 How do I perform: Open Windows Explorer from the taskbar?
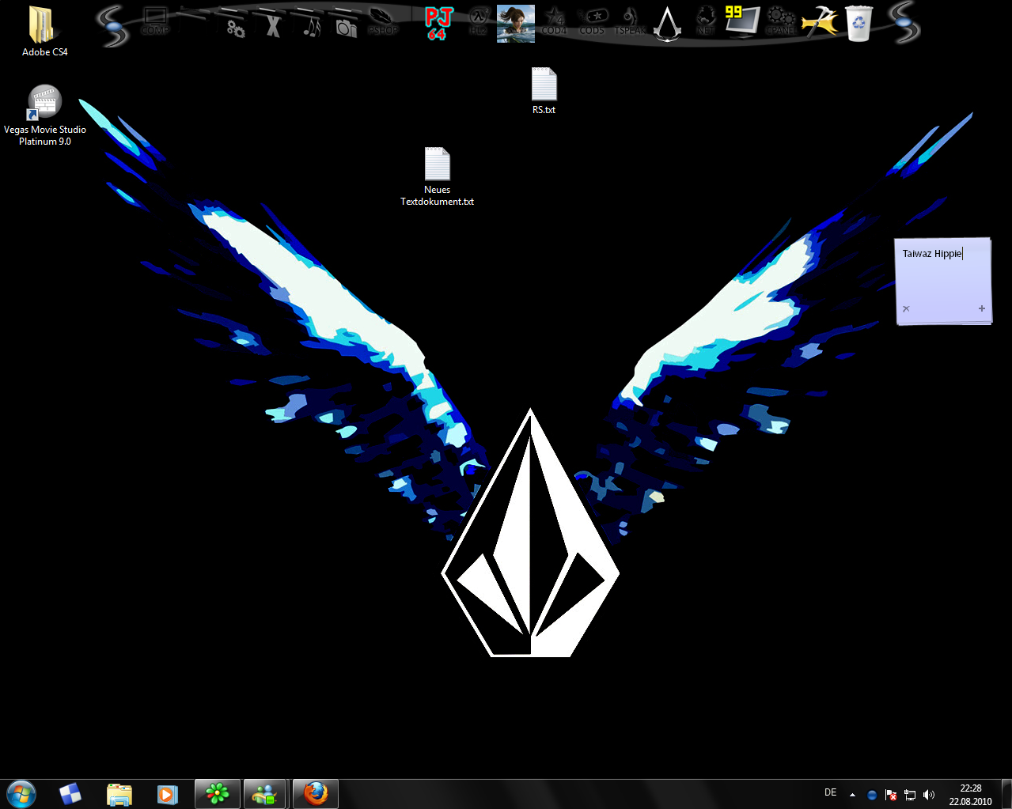119,793
